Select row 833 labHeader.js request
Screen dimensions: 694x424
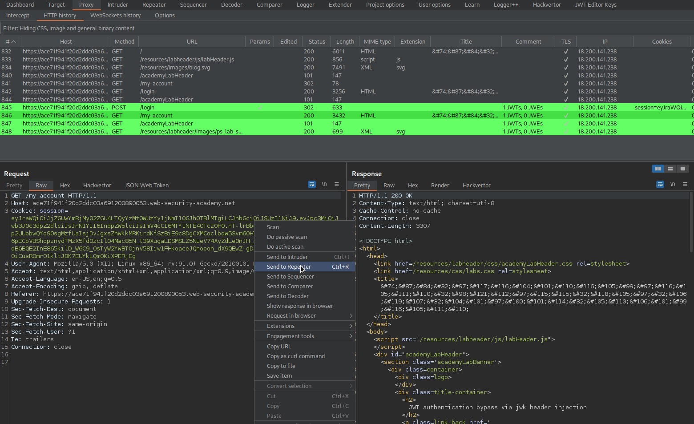pos(347,60)
